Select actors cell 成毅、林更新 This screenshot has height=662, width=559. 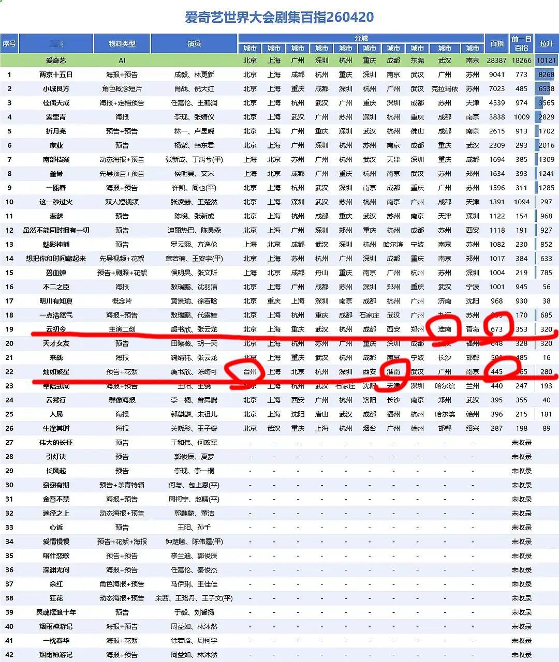point(194,74)
